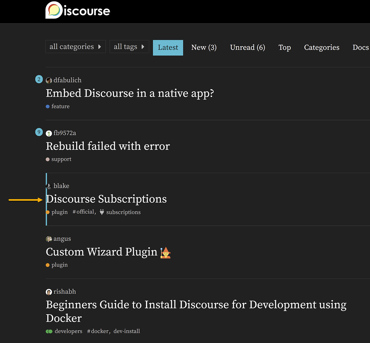Open angus's avatar profile
This screenshot has width=370, height=343.
(x=49, y=239)
